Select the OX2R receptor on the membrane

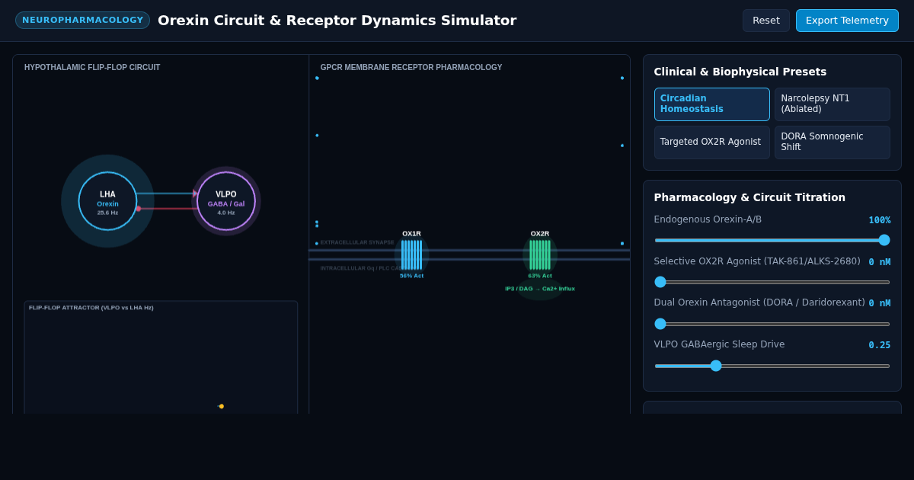coord(540,255)
